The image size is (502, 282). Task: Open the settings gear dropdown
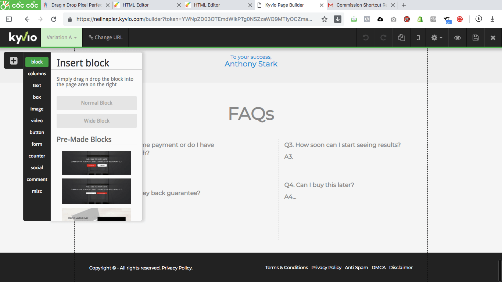tap(437, 37)
